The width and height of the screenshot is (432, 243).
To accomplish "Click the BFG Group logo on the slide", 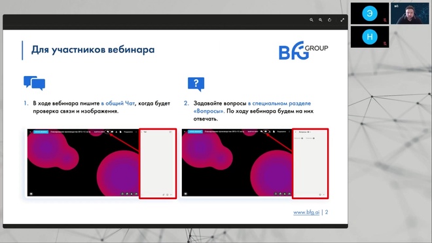I will click(x=303, y=50).
